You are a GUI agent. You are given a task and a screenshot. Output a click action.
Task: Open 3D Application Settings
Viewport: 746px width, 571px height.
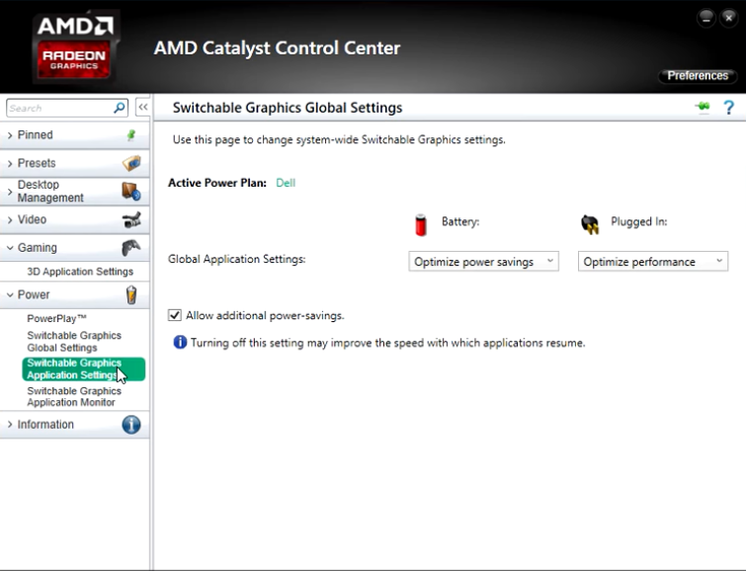80,272
